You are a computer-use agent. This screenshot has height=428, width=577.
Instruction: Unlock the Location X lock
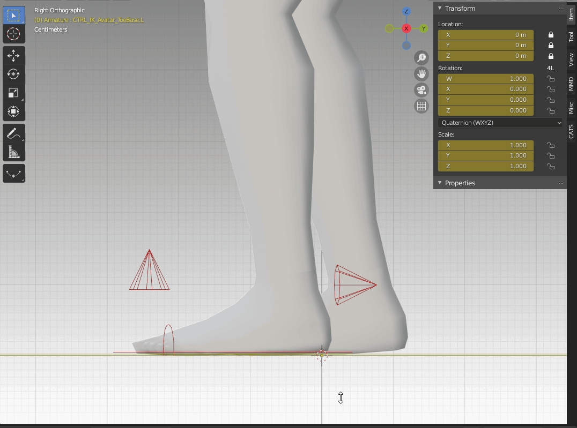click(551, 35)
